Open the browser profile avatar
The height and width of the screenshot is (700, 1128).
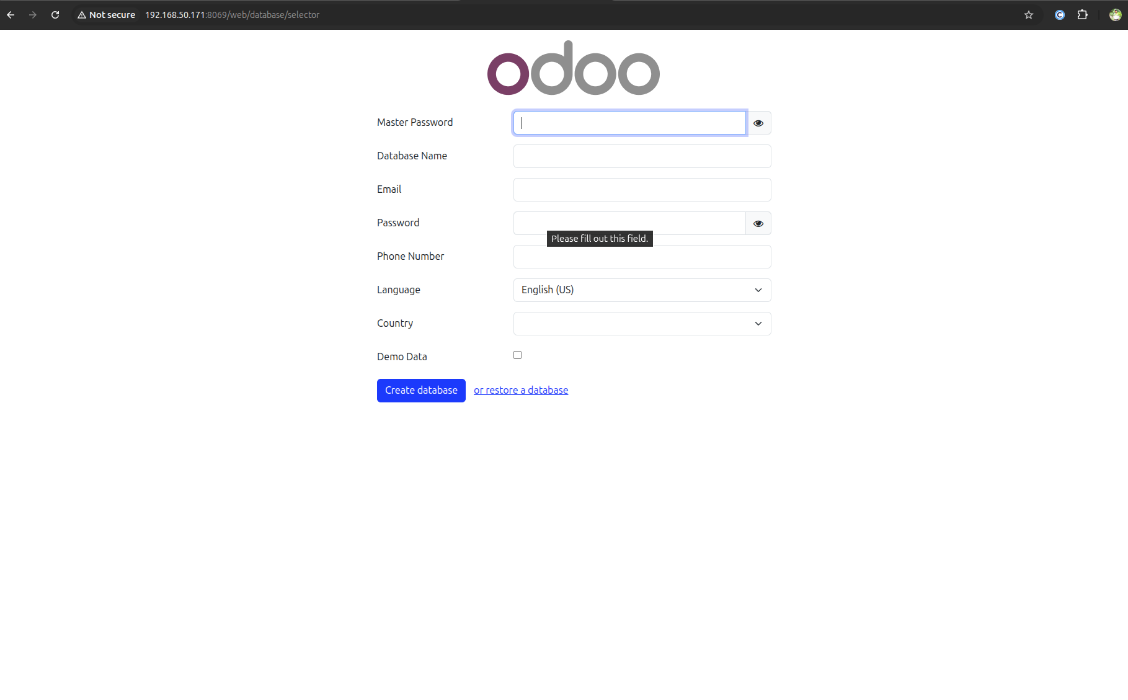[1114, 14]
